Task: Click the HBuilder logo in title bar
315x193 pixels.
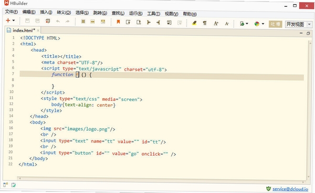Action: point(6,3)
